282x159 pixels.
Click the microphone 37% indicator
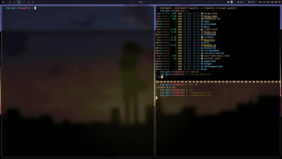pos(251,2)
